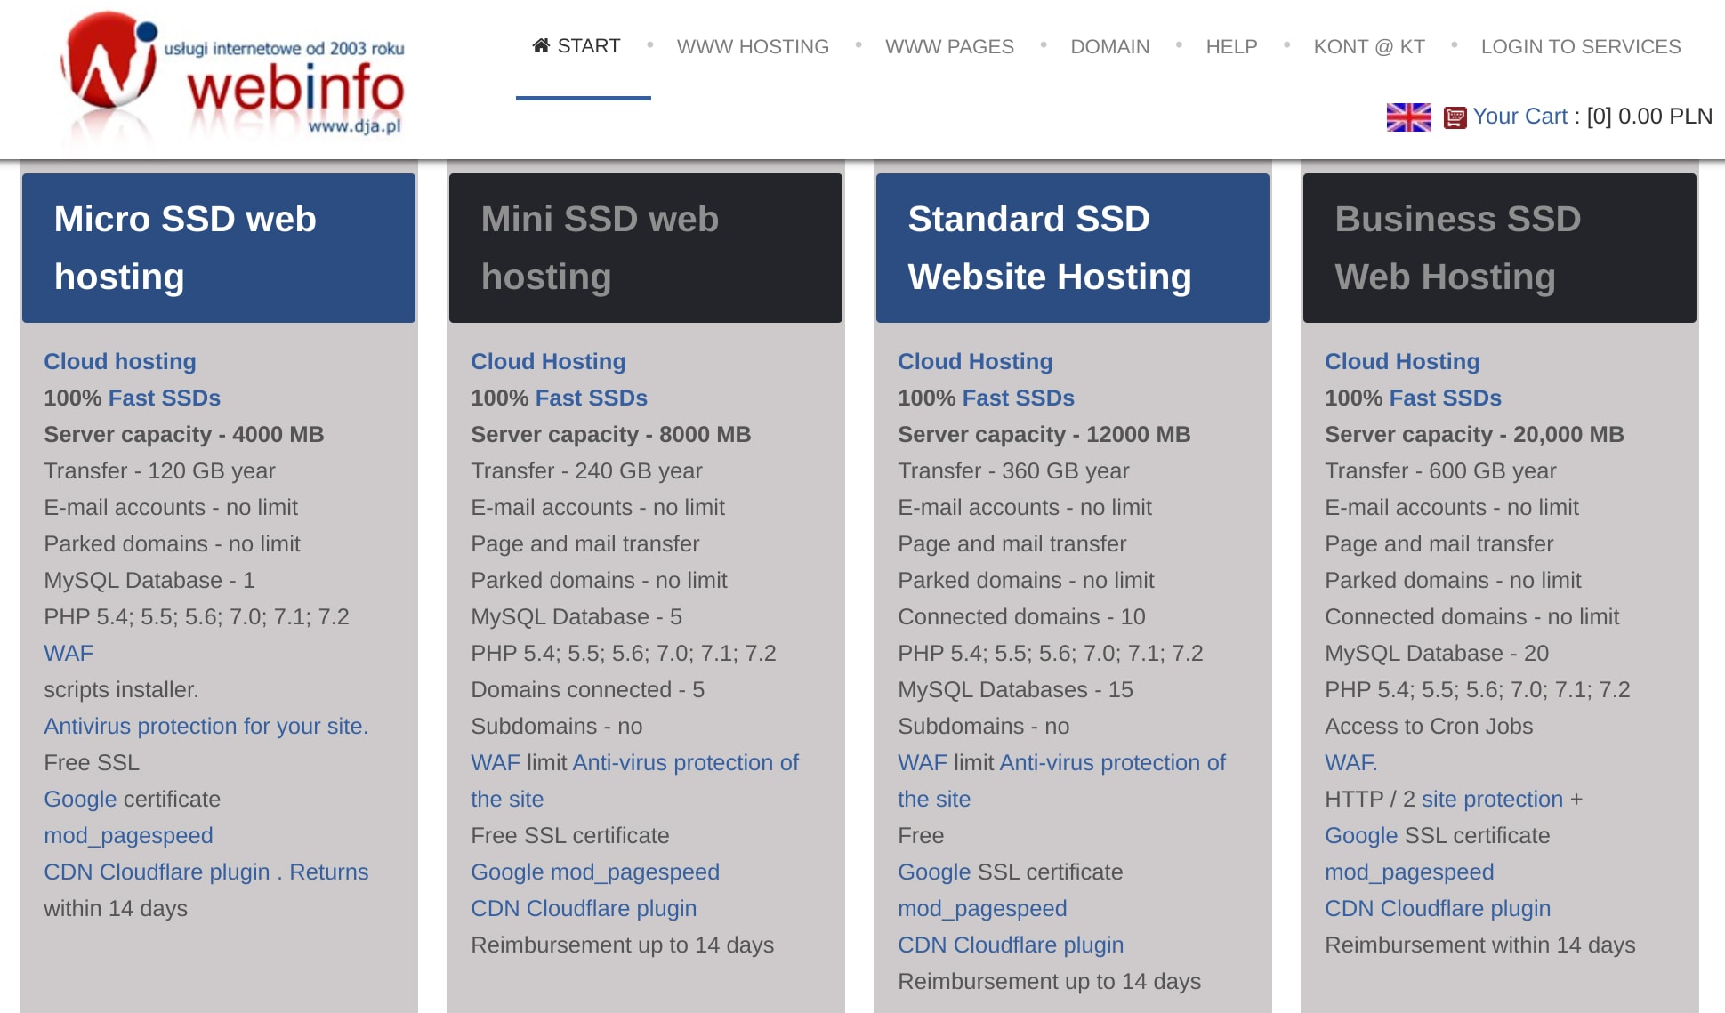The image size is (1725, 1013).
Task: Click Google link in Business plan
Action: coord(1361,835)
